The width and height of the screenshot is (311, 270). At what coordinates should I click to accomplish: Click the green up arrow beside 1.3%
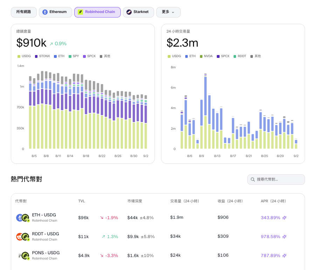click(103, 237)
